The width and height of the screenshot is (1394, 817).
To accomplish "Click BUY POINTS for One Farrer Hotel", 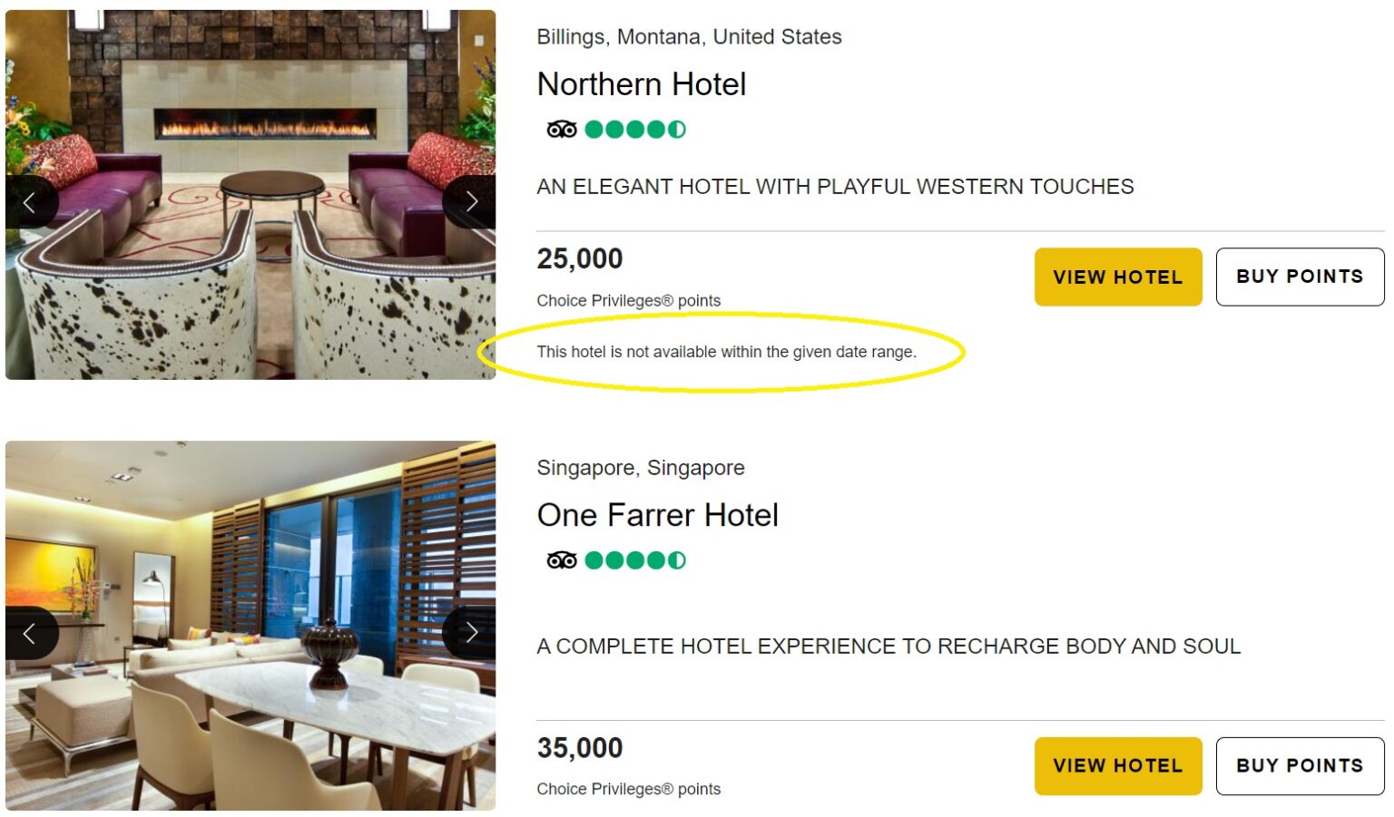I will click(x=1300, y=765).
